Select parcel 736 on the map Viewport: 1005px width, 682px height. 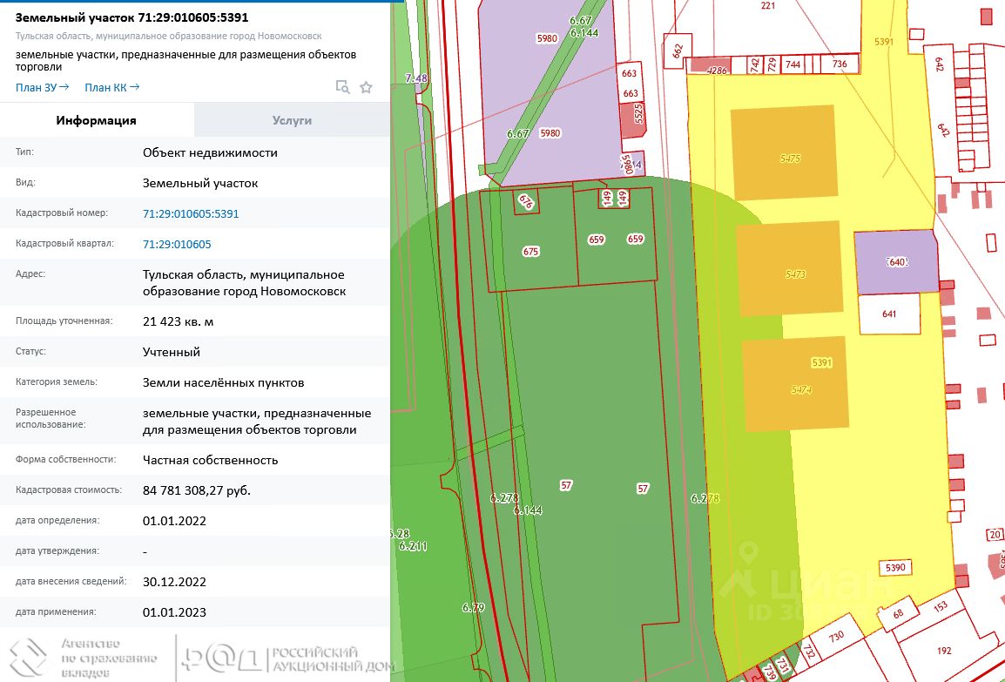pyautogui.click(x=840, y=64)
